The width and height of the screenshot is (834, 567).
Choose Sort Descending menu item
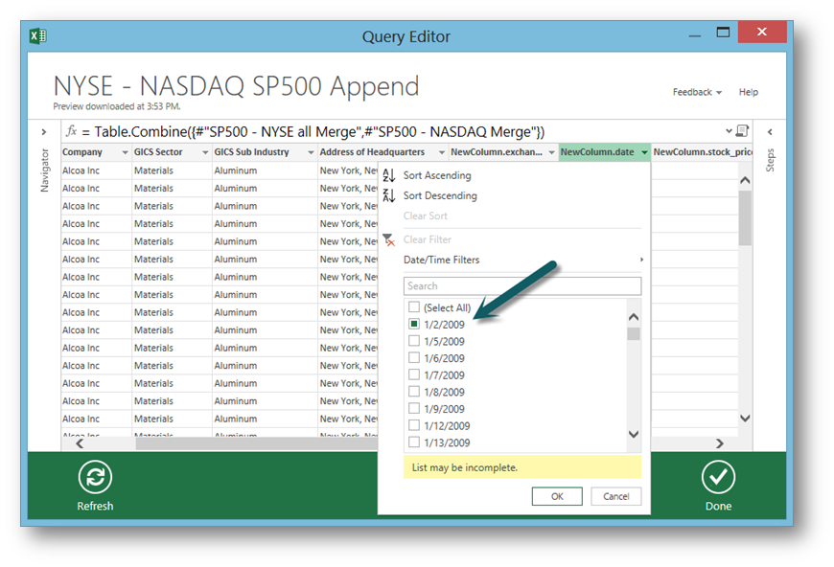440,195
